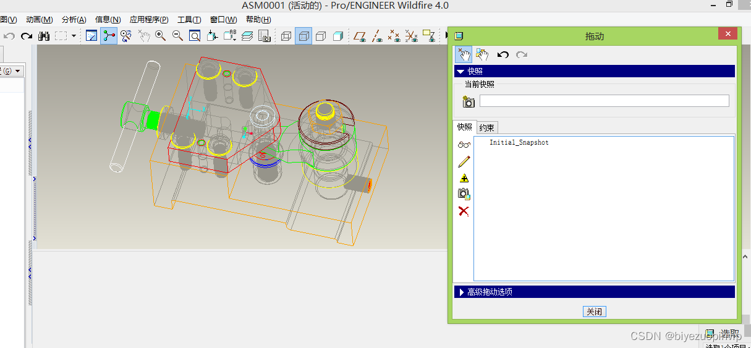Switch to wireframe display

(286, 36)
